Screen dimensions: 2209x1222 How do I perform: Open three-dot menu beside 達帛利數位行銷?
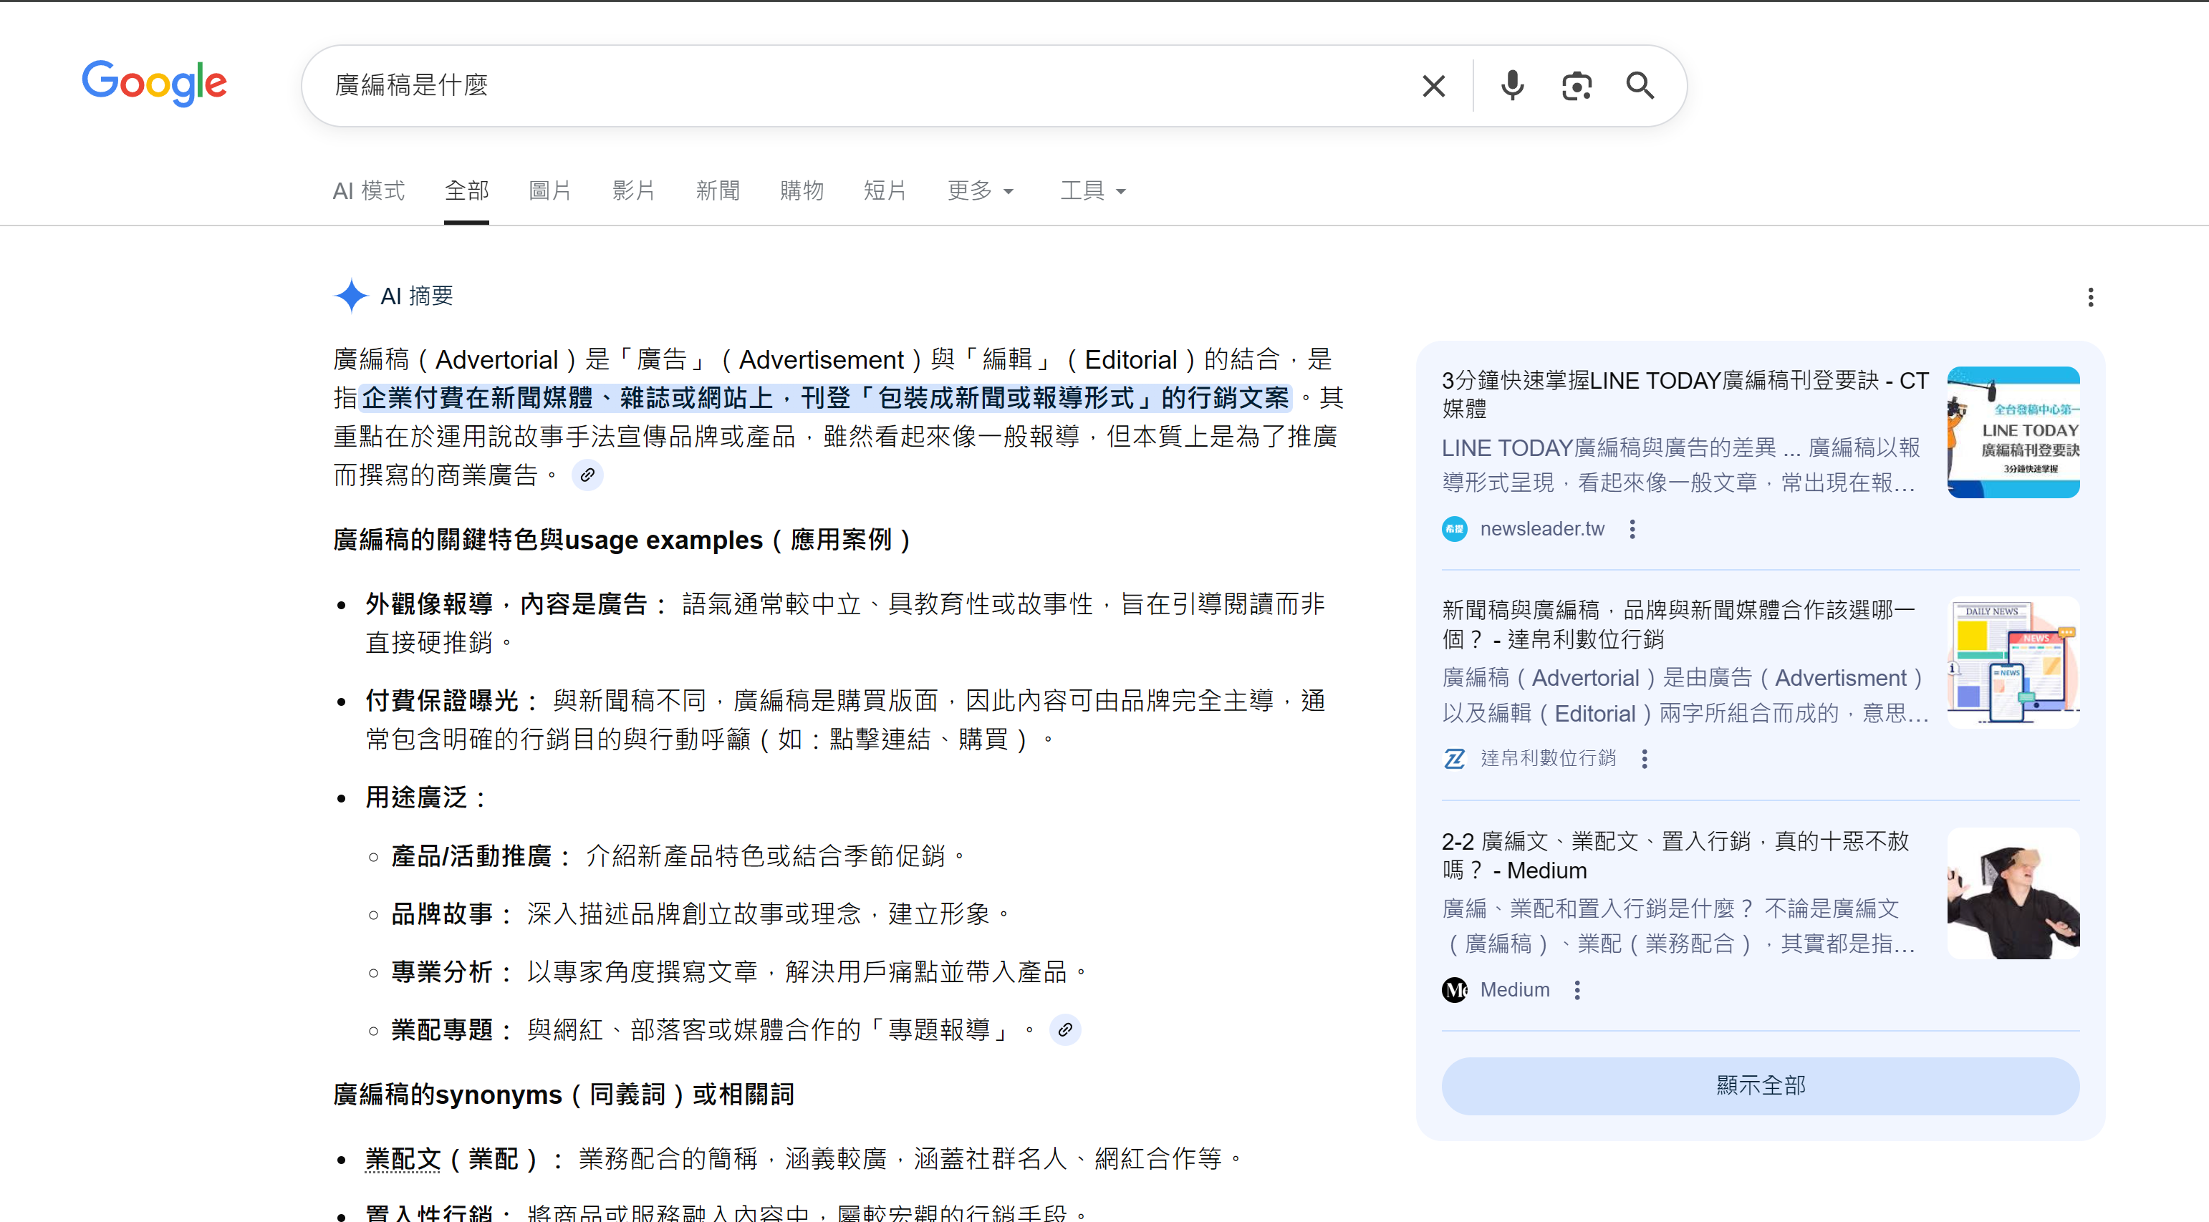1645,760
